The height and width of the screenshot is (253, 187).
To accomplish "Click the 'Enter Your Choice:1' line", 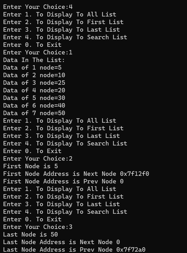I will [x=38, y=52].
